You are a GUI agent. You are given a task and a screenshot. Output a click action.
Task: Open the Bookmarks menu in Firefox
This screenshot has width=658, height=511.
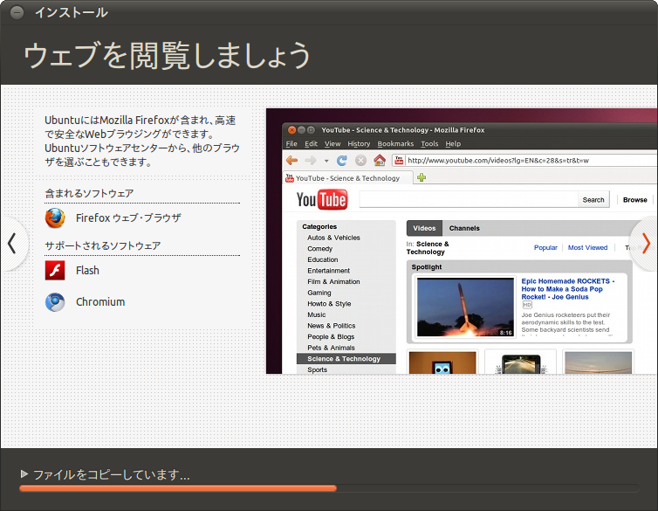click(x=395, y=143)
